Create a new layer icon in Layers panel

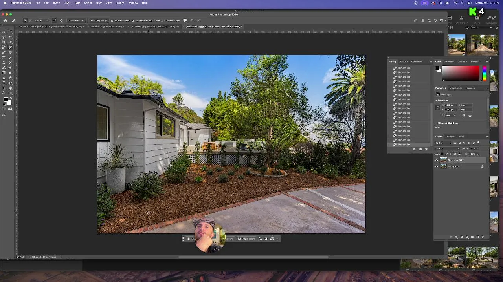(x=477, y=237)
